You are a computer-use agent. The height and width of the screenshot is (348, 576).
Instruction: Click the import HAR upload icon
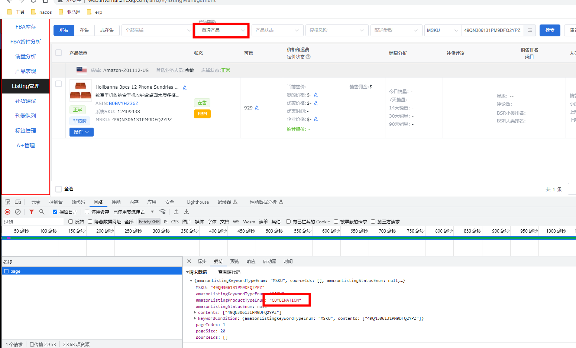pos(176,212)
